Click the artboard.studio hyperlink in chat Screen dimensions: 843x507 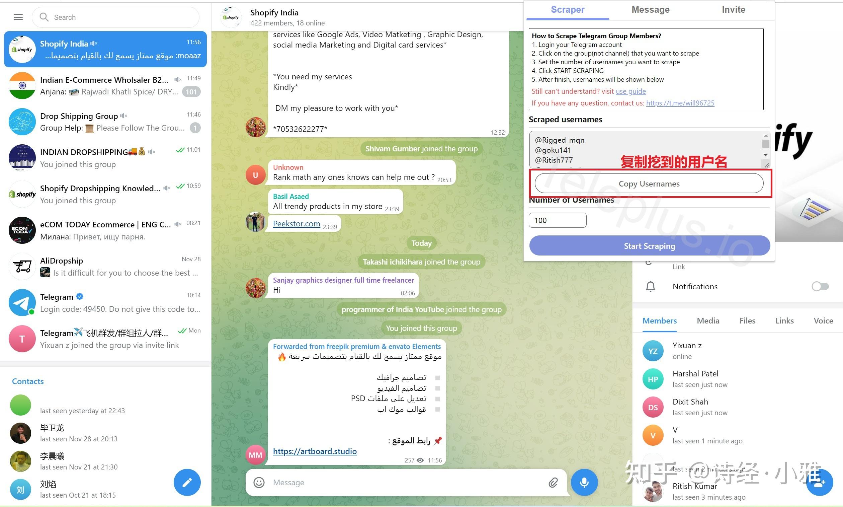314,451
